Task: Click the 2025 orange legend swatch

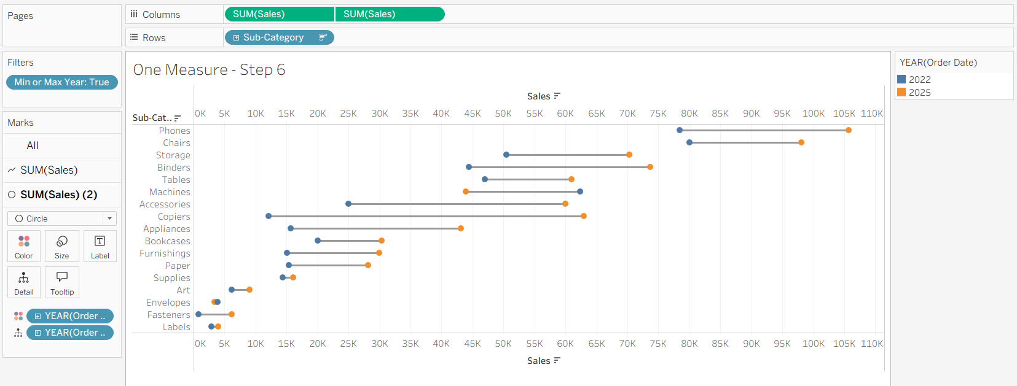Action: [901, 92]
